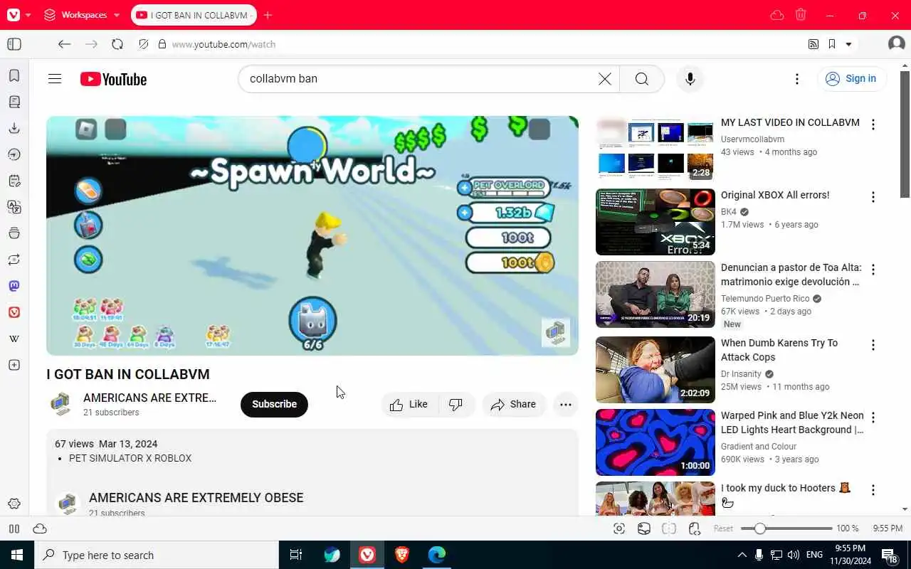911x569 pixels.
Task: Open the History panel
Action: (14, 154)
